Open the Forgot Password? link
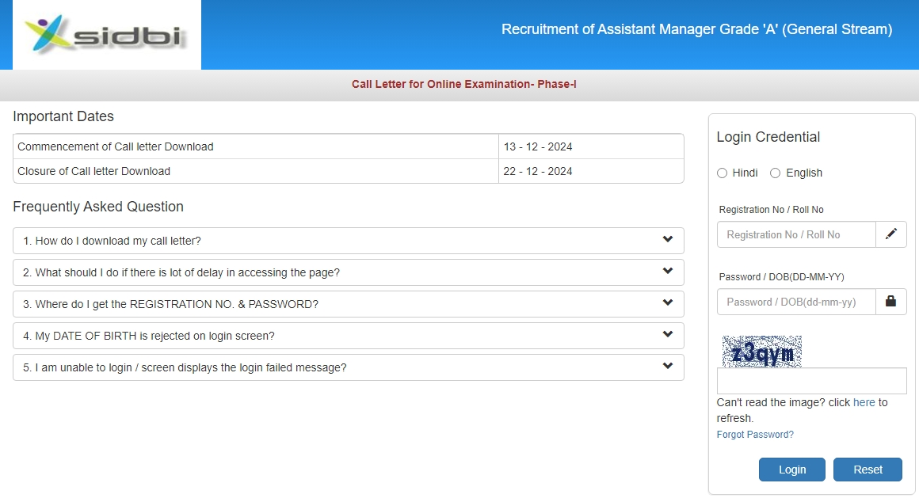Image resolution: width=919 pixels, height=502 pixels. click(x=754, y=435)
